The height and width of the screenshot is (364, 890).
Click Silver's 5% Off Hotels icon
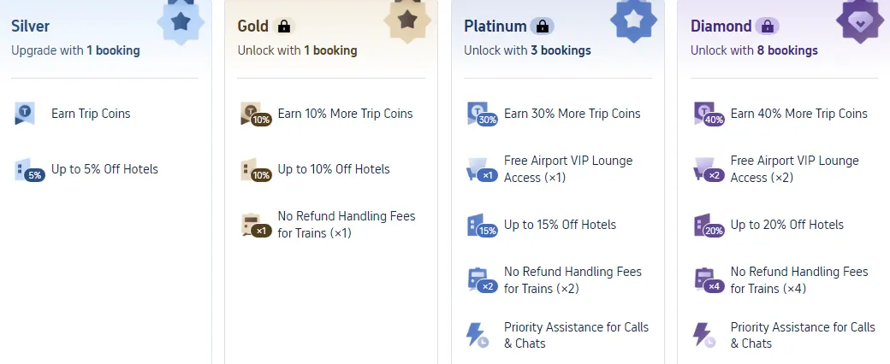[28, 170]
